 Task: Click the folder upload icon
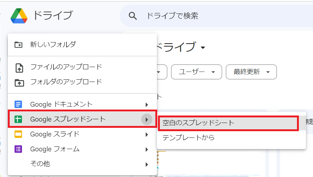19,82
